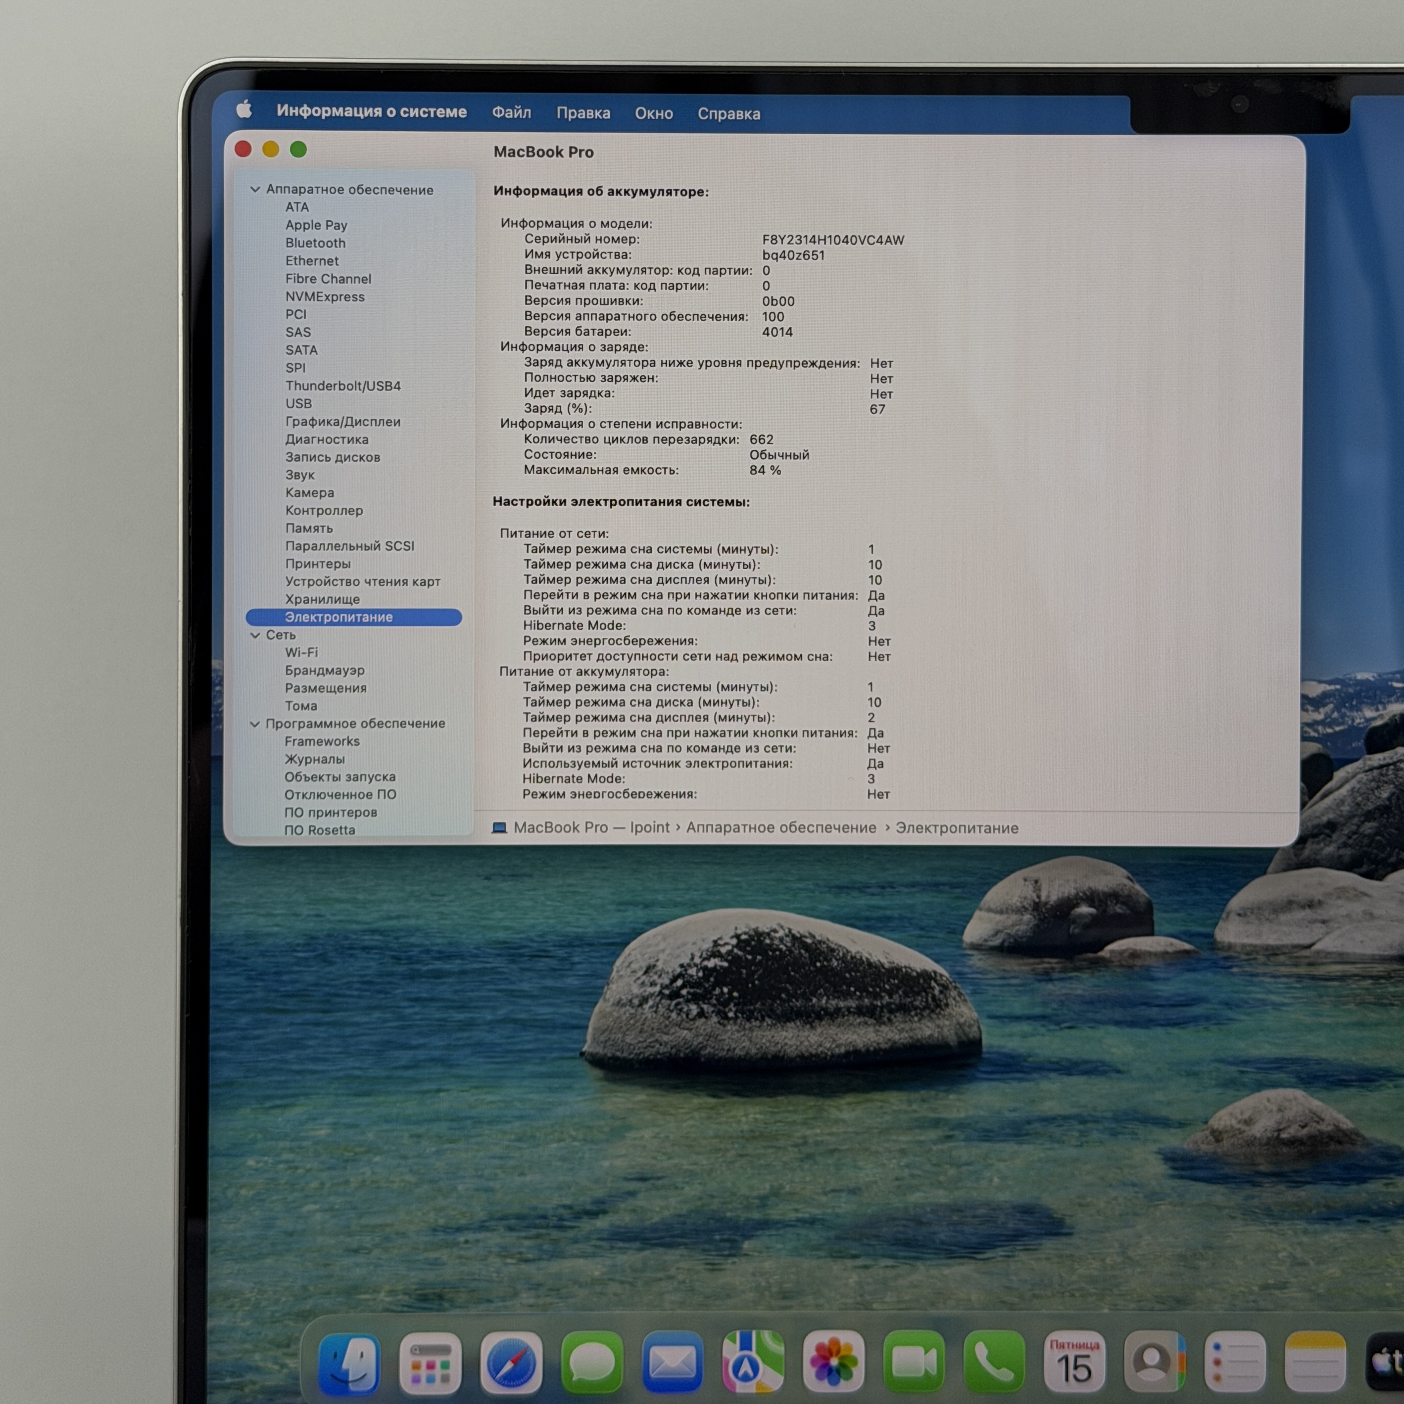Select ПО принтеров in the sidebar

pyautogui.click(x=331, y=813)
